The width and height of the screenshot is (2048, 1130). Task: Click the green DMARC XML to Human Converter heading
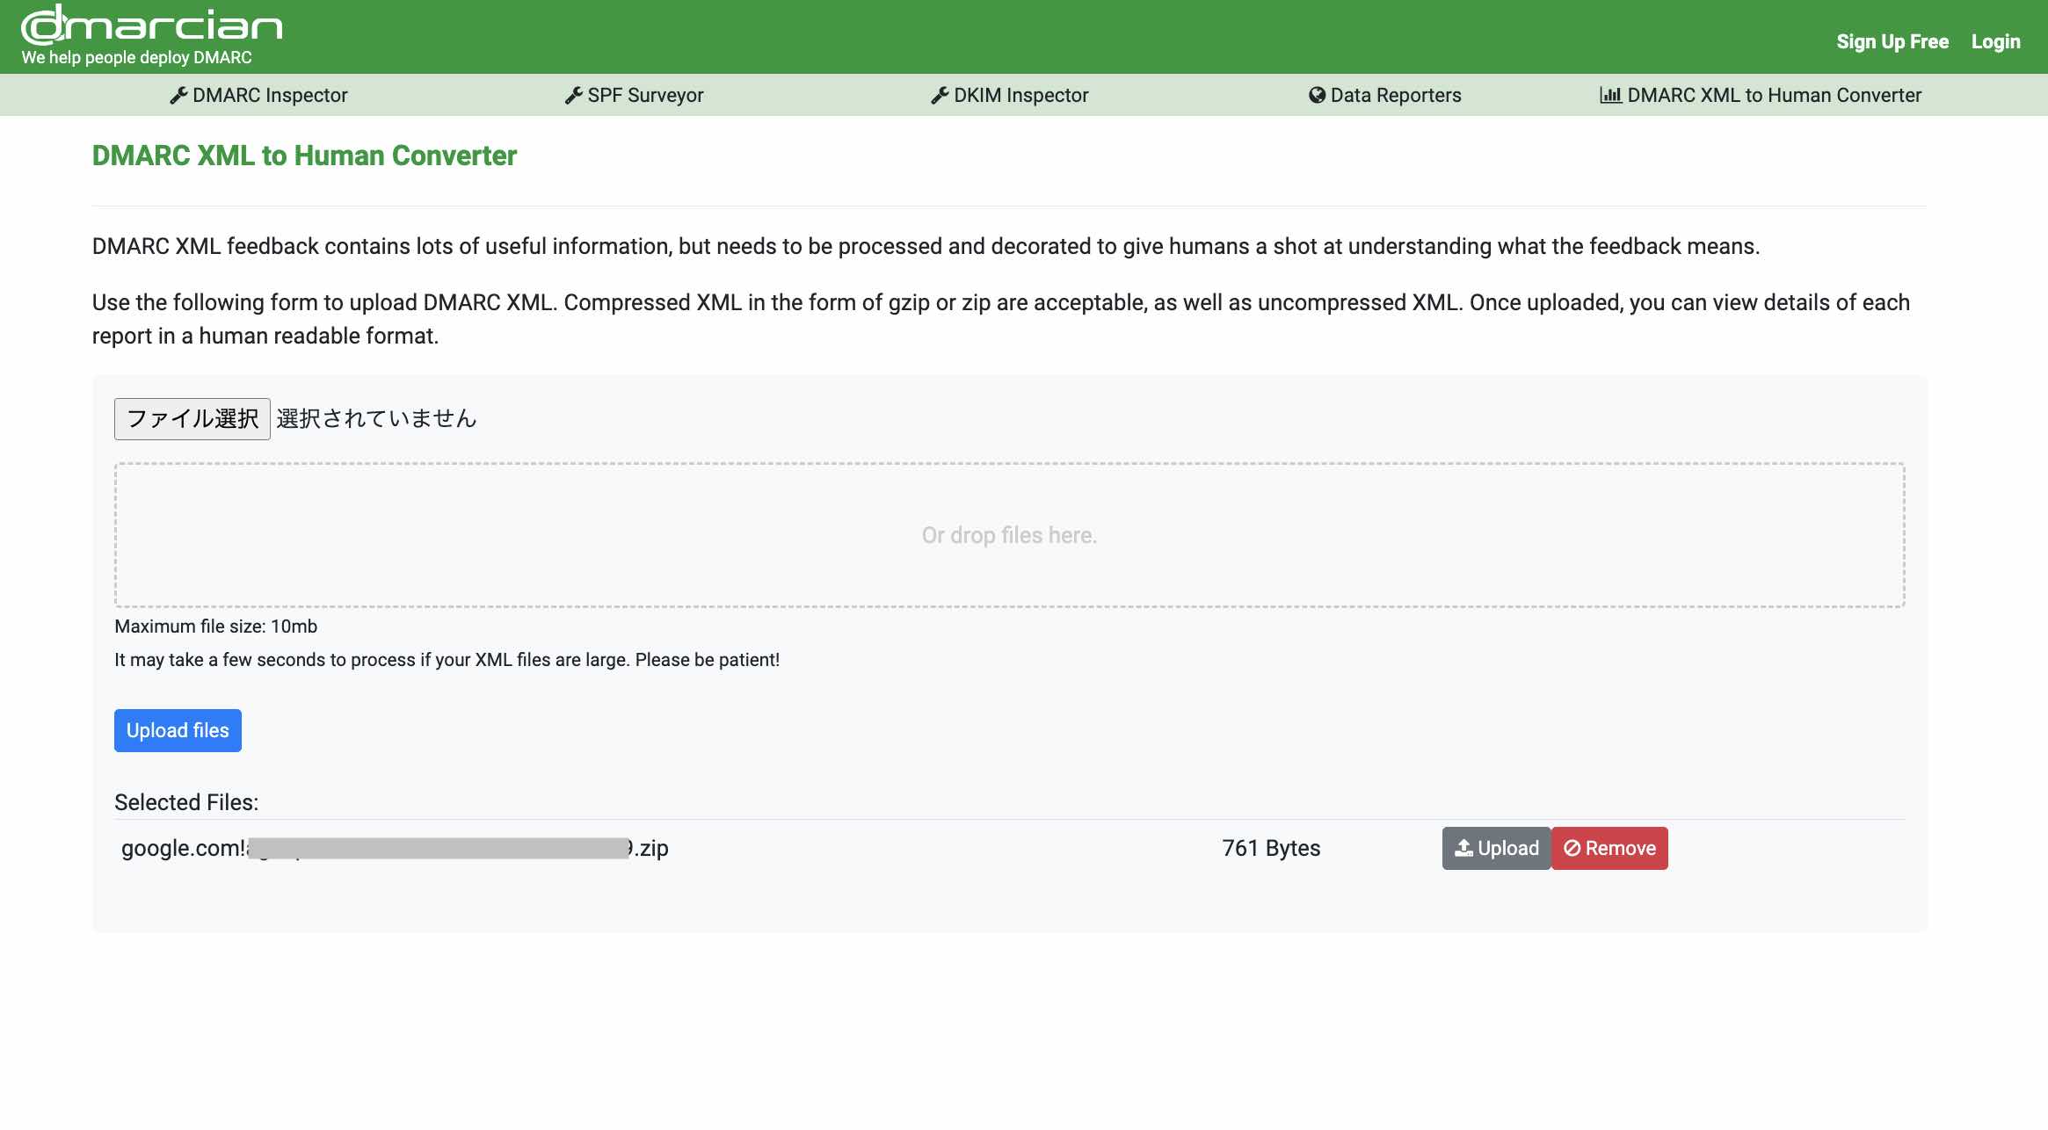304,156
